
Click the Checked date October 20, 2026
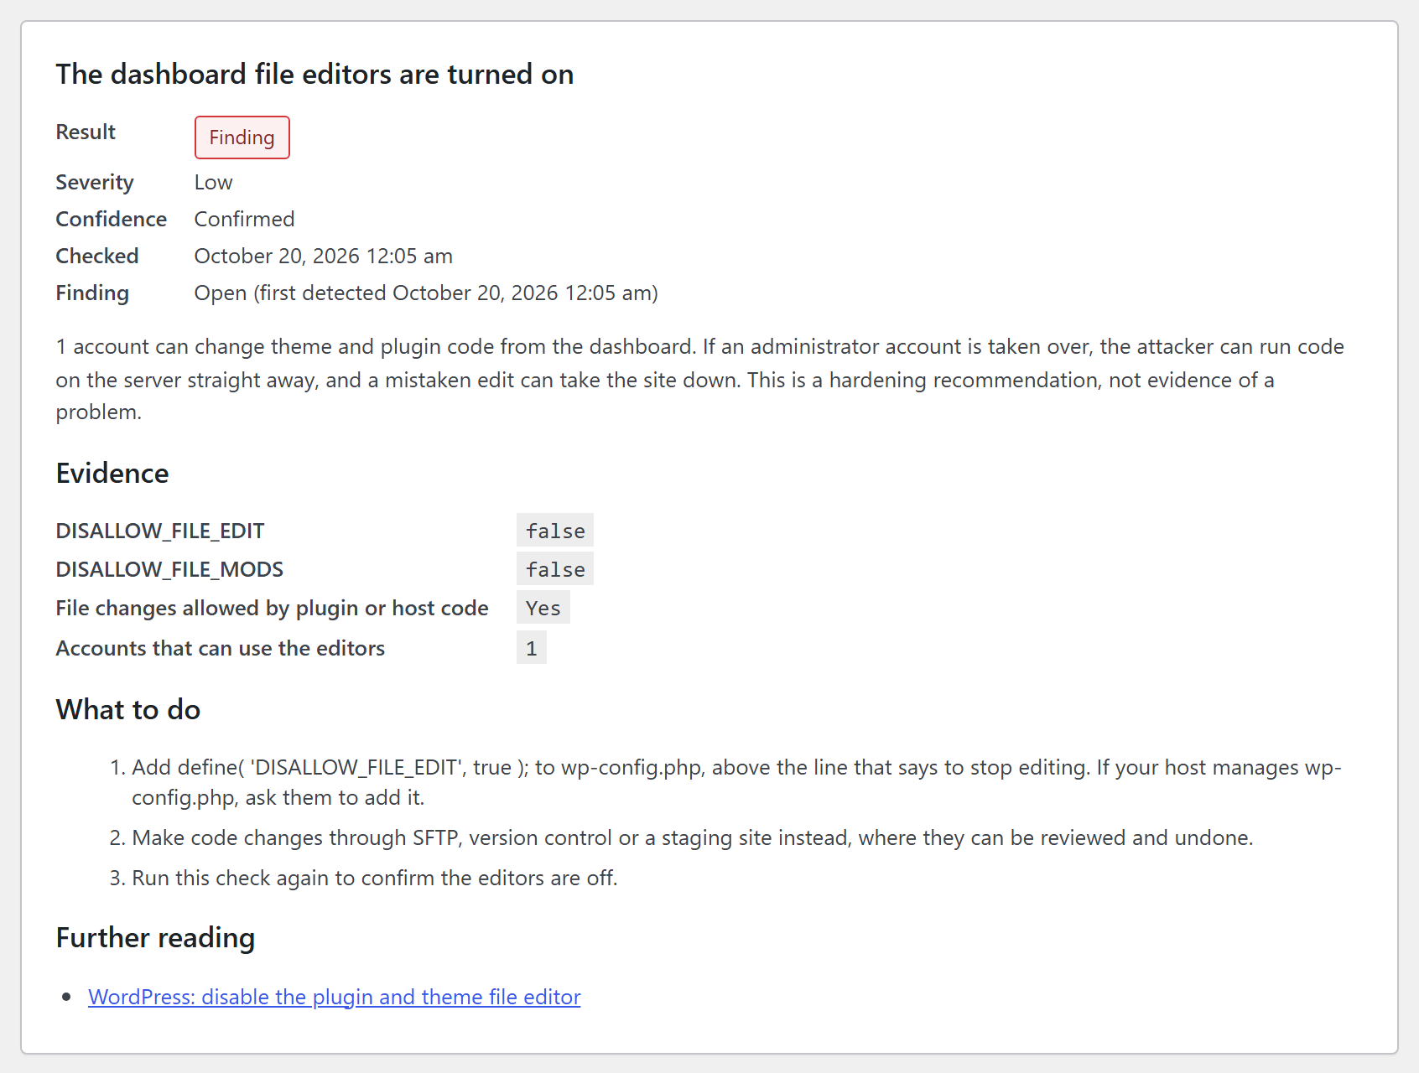[323, 256]
